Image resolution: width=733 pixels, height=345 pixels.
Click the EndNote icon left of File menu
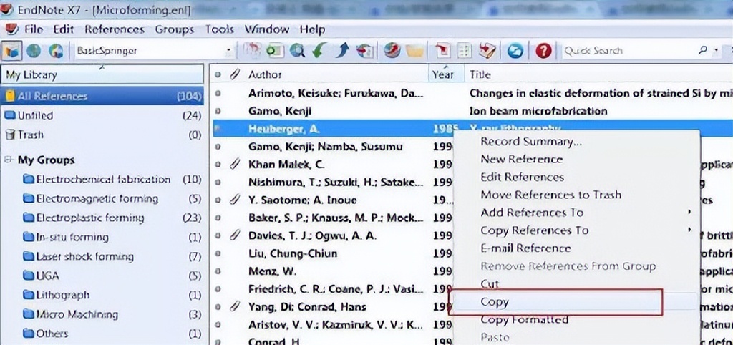[11, 29]
